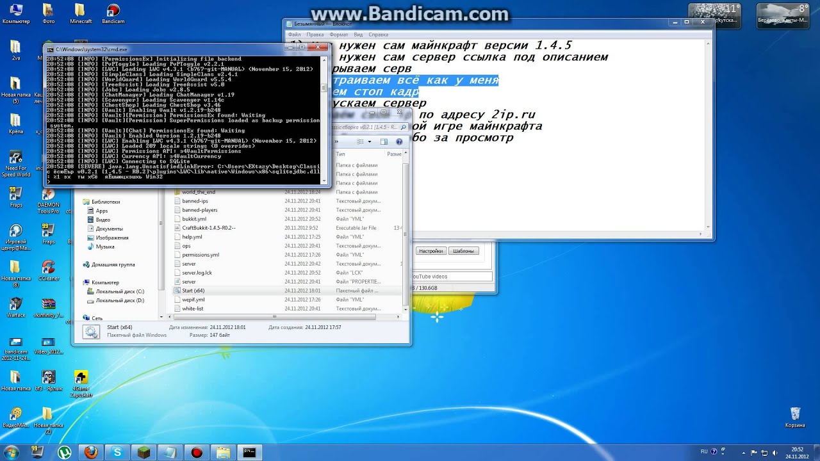Select Домашняя группа in navigation pane
Viewport: 820px width, 461px height.
109,264
